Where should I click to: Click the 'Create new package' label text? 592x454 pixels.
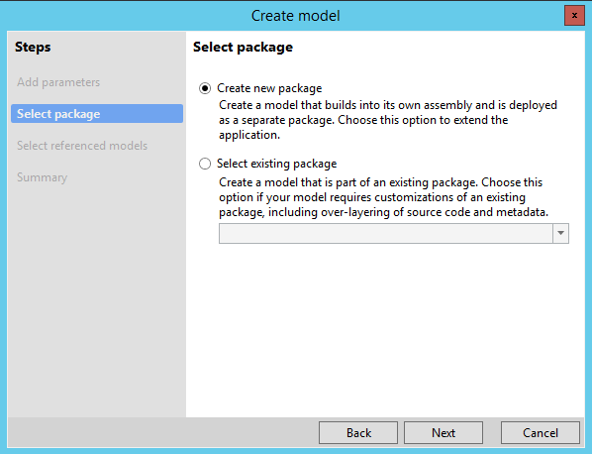[269, 88]
